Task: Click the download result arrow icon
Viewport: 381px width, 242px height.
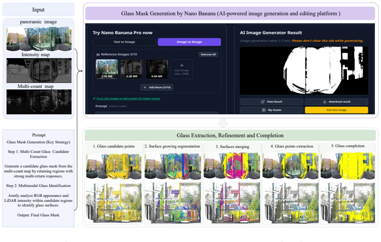Action: pyautogui.click(x=325, y=102)
